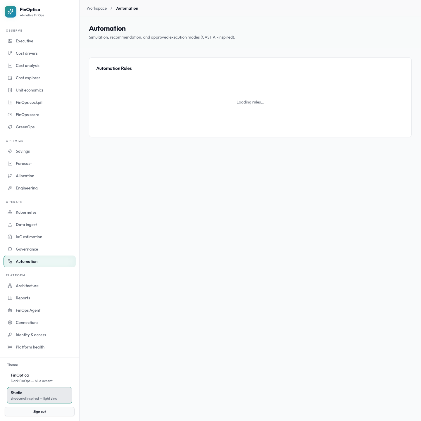This screenshot has height=421, width=421.
Task: Click the Platform health server icon
Action: (x=10, y=347)
